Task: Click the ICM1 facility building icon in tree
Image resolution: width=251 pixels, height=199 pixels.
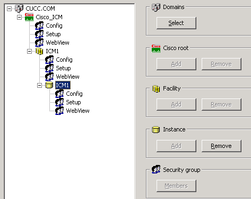Action: (39, 51)
